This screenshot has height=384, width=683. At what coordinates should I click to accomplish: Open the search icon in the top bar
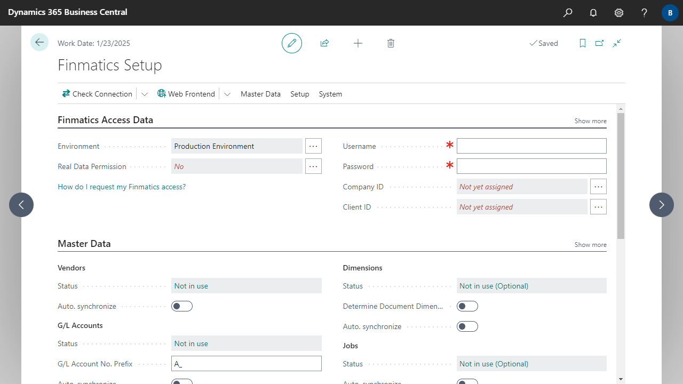(x=568, y=13)
